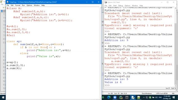Open the gray square window taskbar icon

tap(127, 97)
